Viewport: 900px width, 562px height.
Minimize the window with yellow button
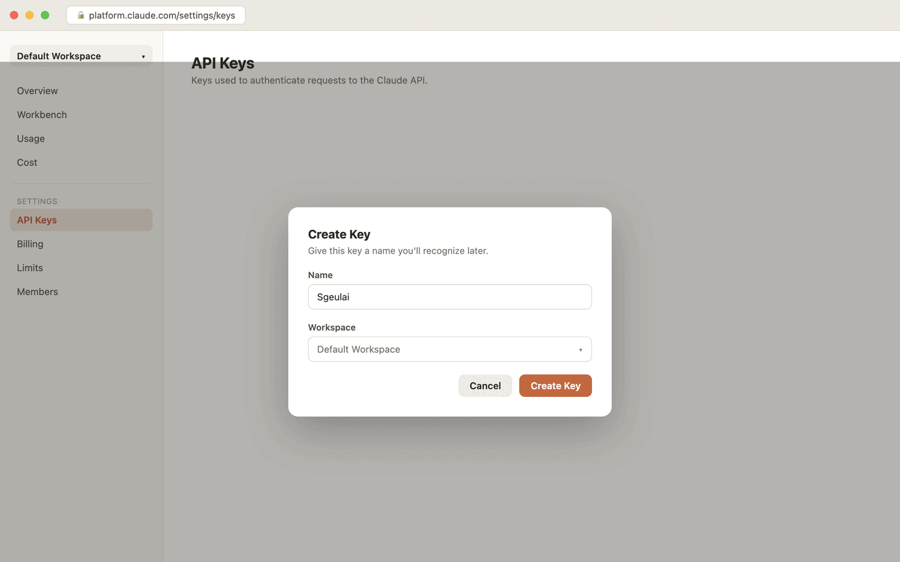[30, 15]
